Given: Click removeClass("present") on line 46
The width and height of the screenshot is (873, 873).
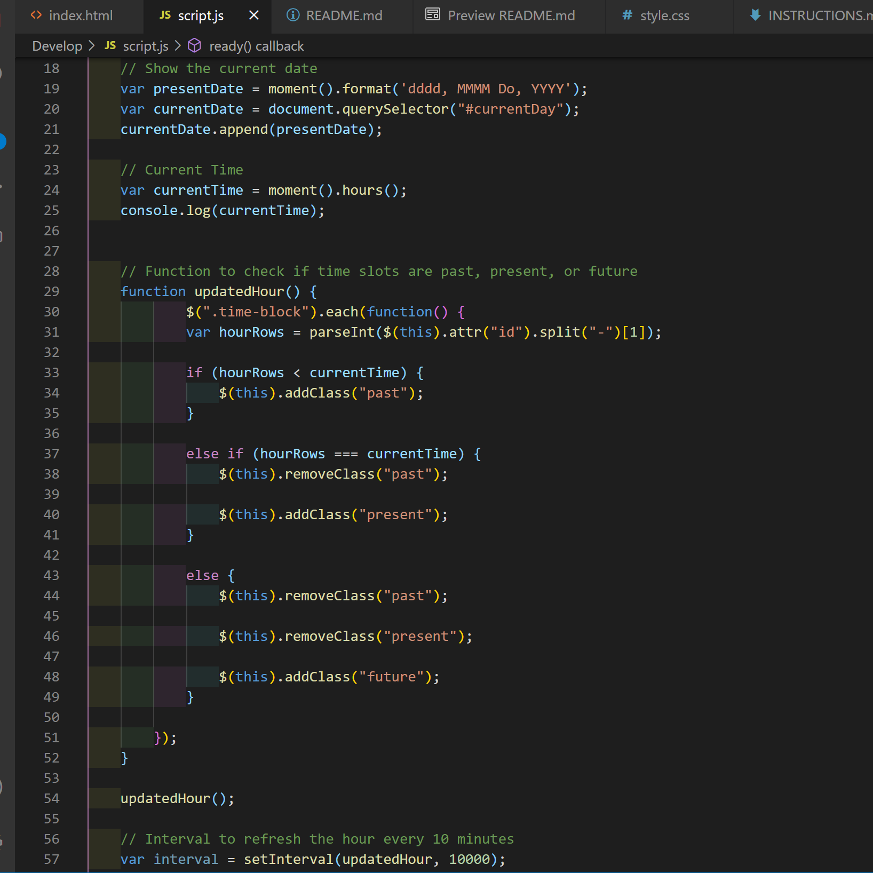Looking at the screenshot, I should (x=375, y=637).
